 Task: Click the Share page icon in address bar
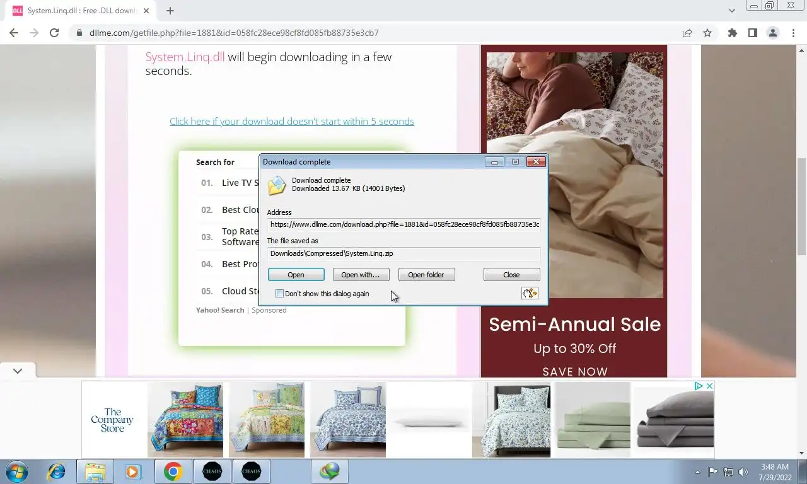(687, 33)
